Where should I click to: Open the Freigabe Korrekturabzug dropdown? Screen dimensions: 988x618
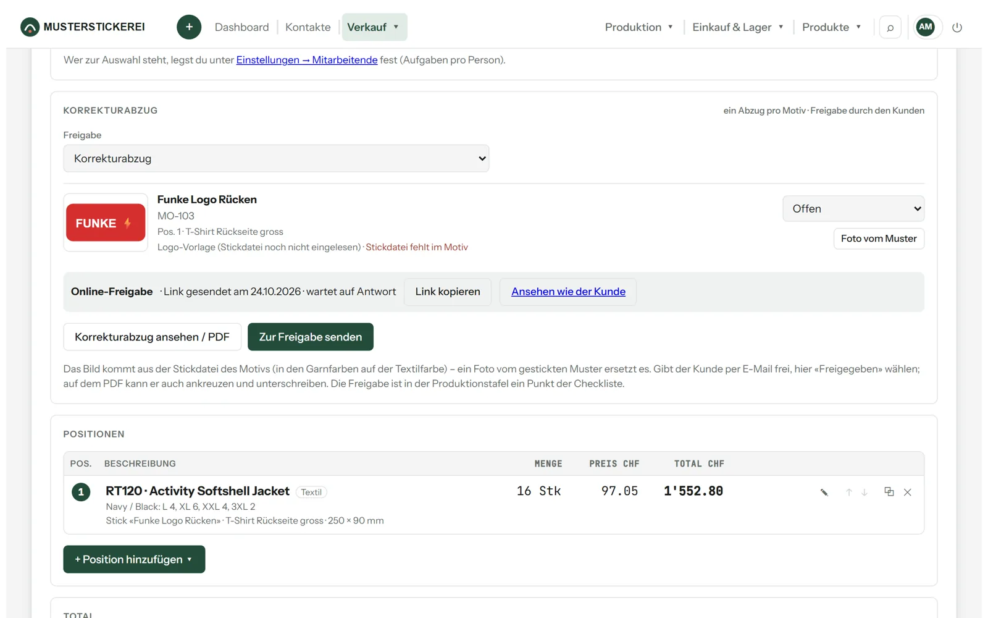pyautogui.click(x=276, y=158)
